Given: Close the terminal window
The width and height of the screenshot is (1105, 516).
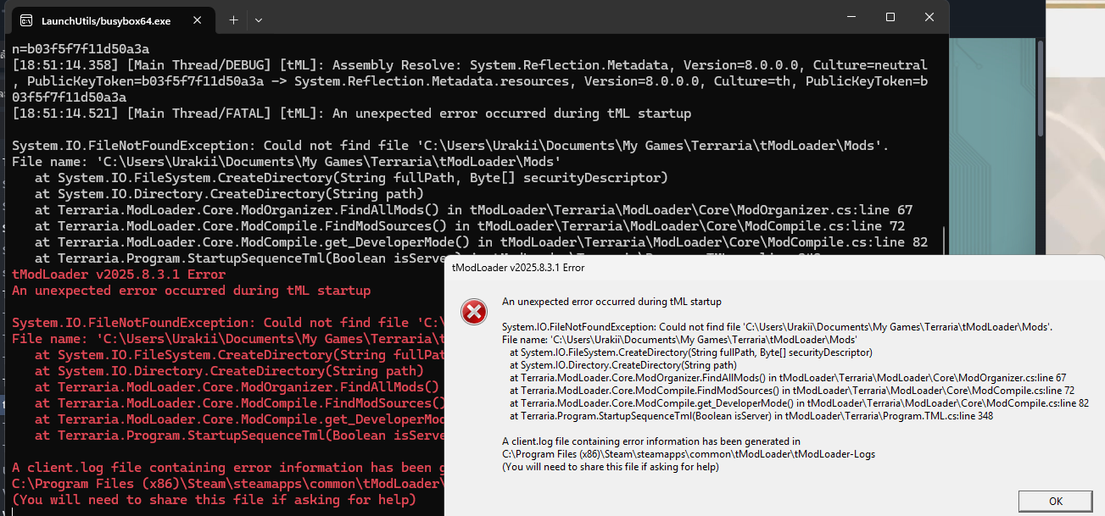Looking at the screenshot, I should tap(930, 17).
